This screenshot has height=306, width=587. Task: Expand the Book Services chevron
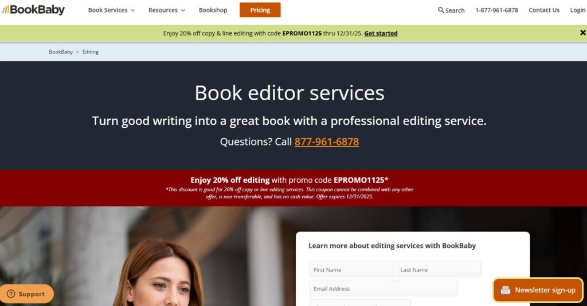132,10
